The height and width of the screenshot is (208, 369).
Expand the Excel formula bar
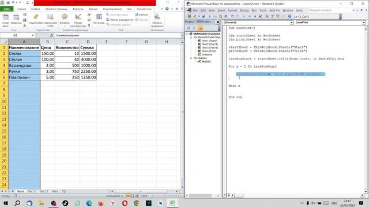point(182,35)
